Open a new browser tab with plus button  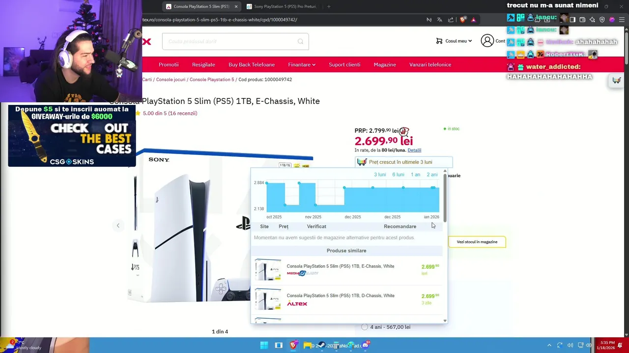click(328, 6)
